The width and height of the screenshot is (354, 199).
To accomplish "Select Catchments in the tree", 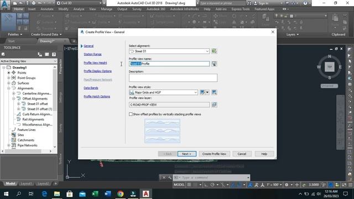I will (26, 140).
